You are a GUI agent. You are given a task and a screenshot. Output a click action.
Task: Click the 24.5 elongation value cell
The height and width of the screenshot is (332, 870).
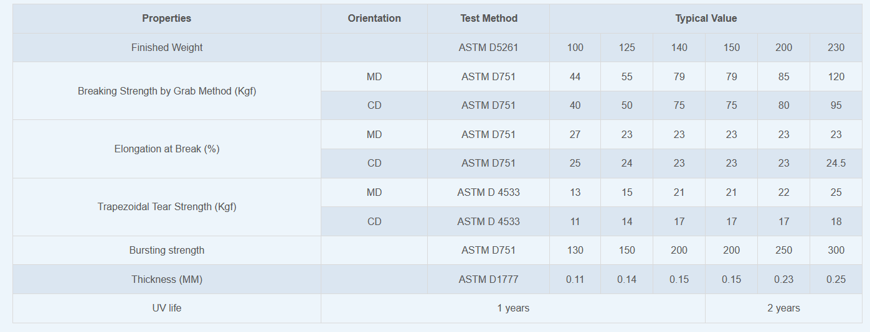(x=836, y=164)
